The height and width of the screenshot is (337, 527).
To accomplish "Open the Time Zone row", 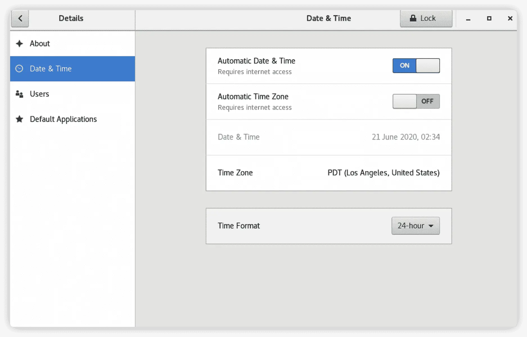I will (329, 173).
